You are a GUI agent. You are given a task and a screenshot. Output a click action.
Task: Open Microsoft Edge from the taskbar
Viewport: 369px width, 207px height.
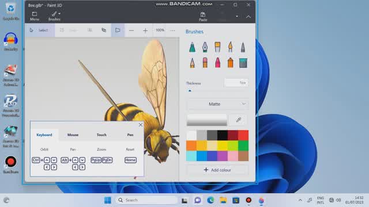click(210, 200)
